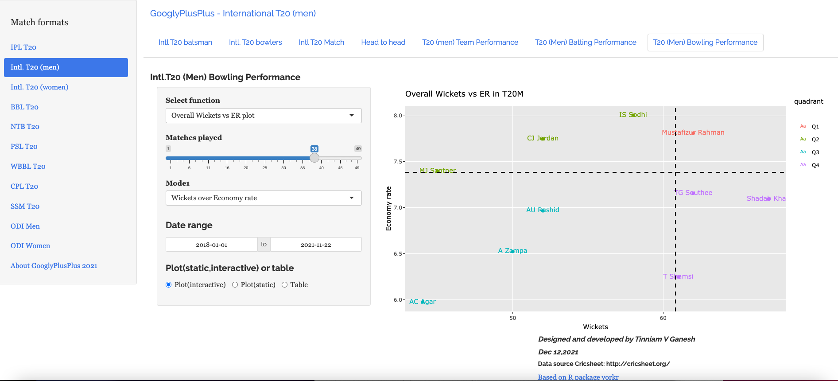Viewport: 838px width, 381px height.
Task: Click the Q4 legend icon
Action: (x=803, y=165)
